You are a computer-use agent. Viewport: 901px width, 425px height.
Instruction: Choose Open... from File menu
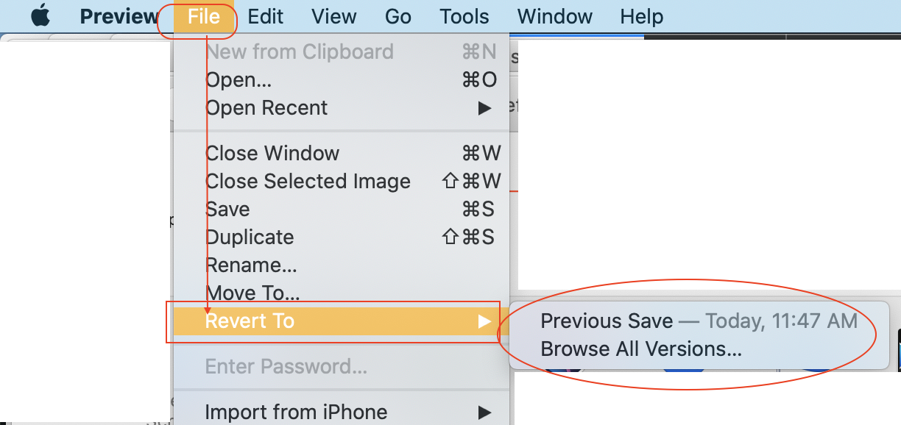pyautogui.click(x=239, y=80)
